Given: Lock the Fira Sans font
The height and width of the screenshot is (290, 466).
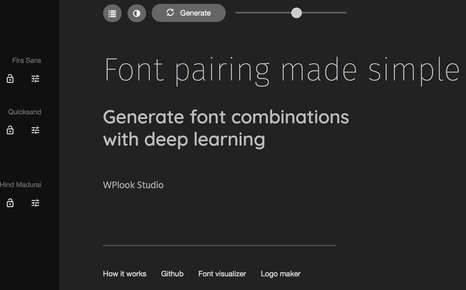Looking at the screenshot, I should [10, 79].
